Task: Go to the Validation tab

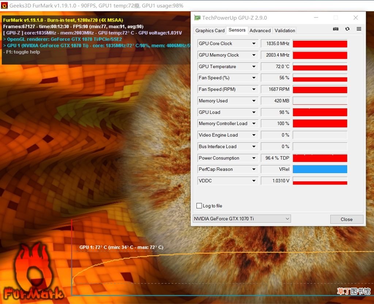Action: (285, 31)
